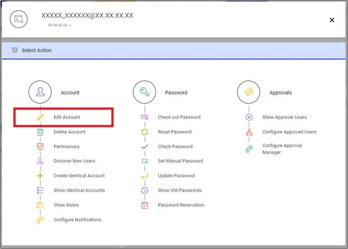Click the hexagon icon for Show Approver Users

click(249, 117)
